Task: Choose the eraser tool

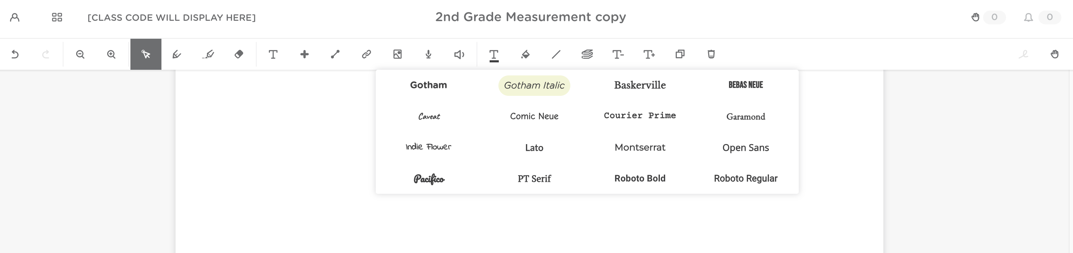Action: click(239, 55)
